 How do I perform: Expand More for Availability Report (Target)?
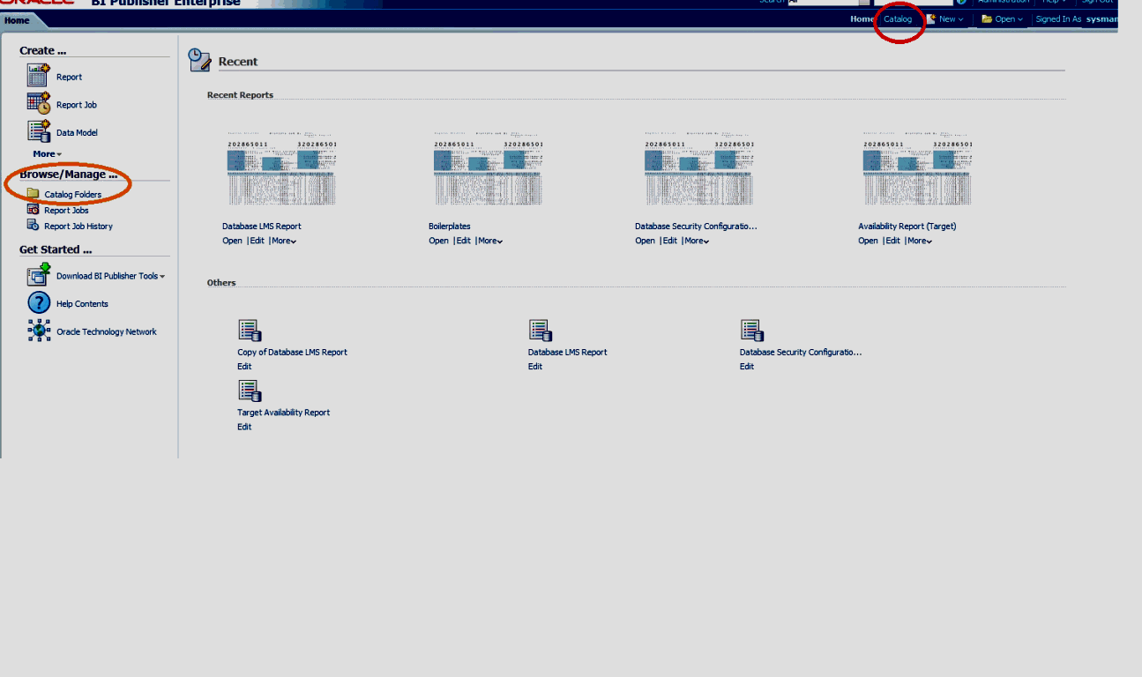click(920, 241)
